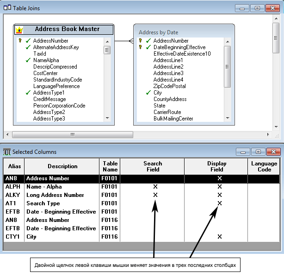
Task: Click the join line connector between tables
Action: tap(124, 41)
